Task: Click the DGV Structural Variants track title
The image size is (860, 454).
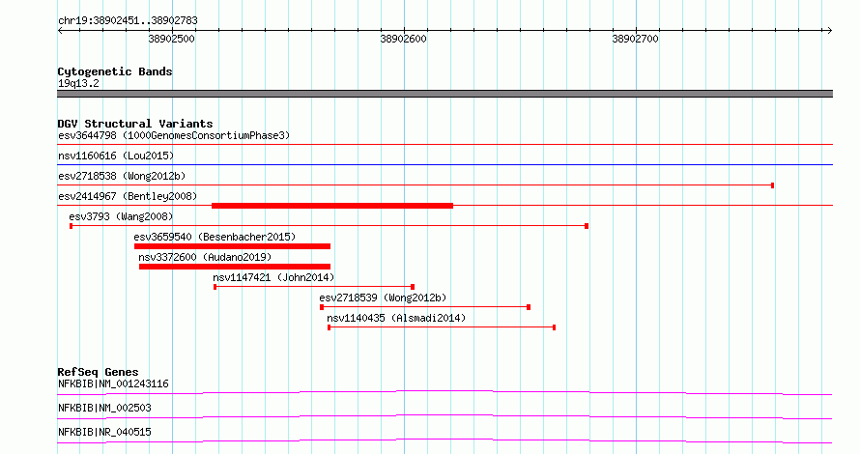Action: pos(135,124)
